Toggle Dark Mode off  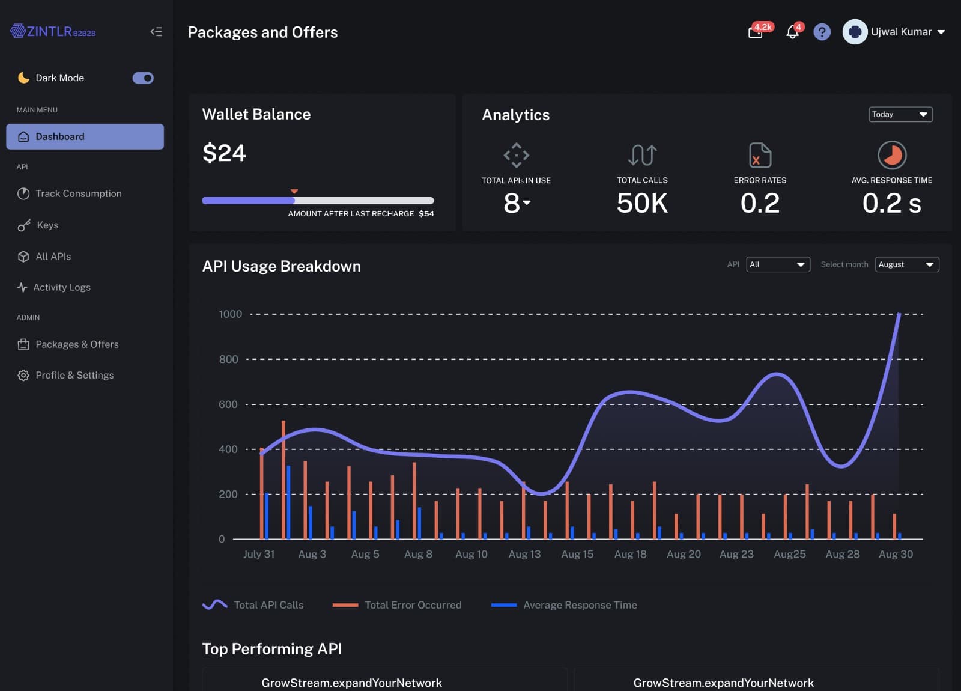click(x=143, y=78)
